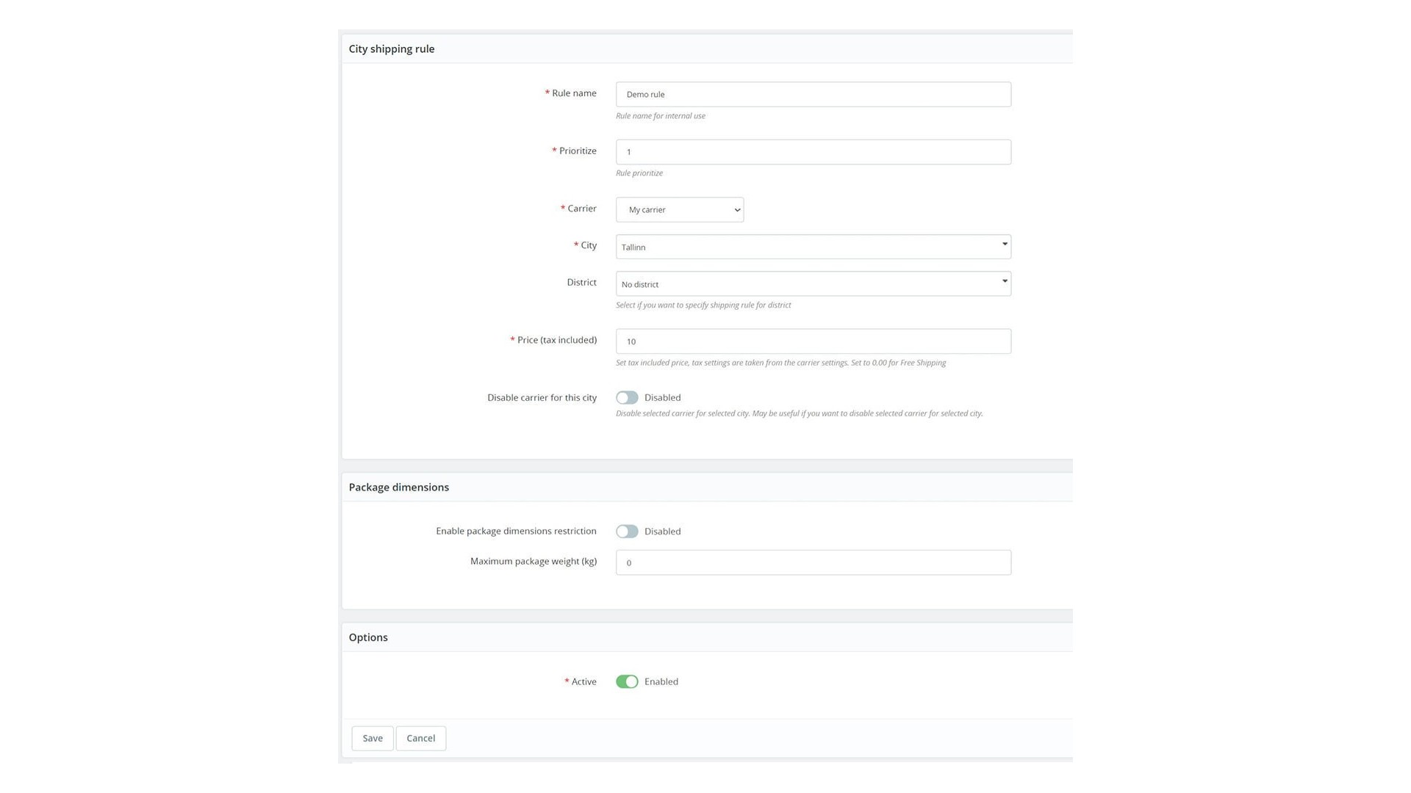
Task: Click the City shipping rule panel heading
Action: pos(391,49)
